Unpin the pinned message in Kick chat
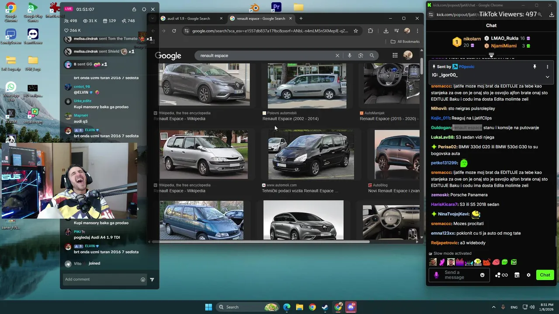Screen dimensions: 559x314 pyautogui.click(x=535, y=67)
